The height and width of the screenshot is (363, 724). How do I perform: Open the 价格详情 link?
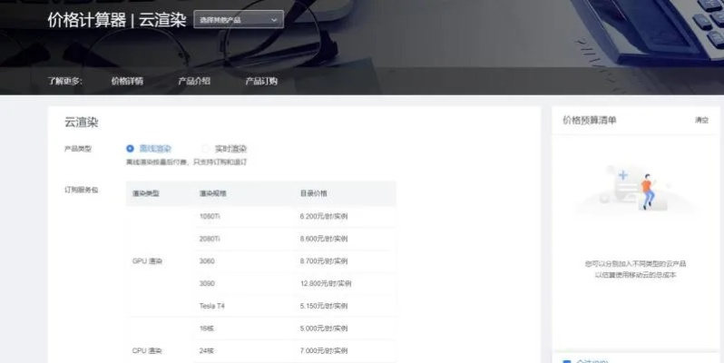point(127,81)
